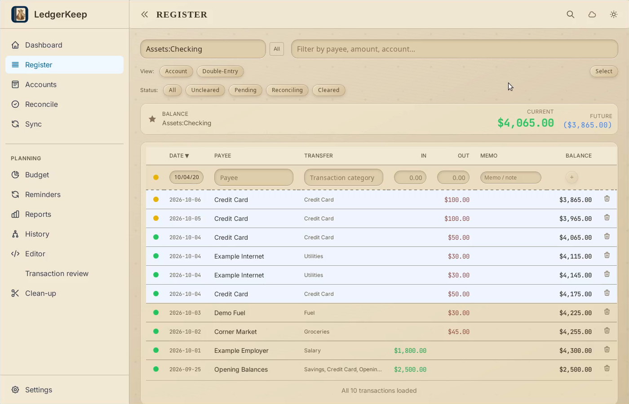Screen dimensions: 629x404
Task: Filter status by Cleared
Action: (329, 90)
